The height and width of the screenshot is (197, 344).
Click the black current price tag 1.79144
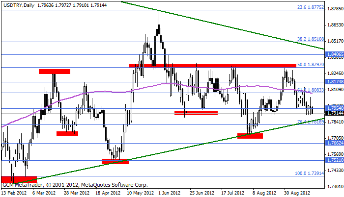(335, 113)
